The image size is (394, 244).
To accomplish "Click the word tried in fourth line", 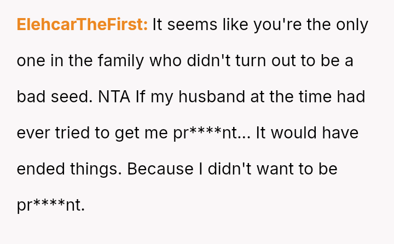I will click(x=72, y=133).
